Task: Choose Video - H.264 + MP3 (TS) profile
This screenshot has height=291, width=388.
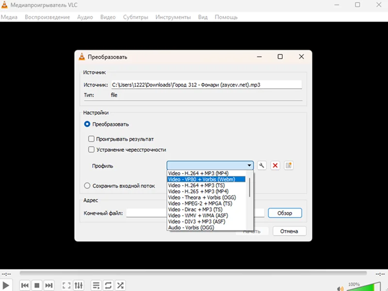Action: (207, 185)
